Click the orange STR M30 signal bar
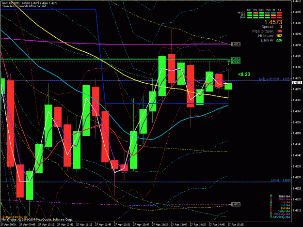This screenshot has width=303, height=227. [268, 15]
